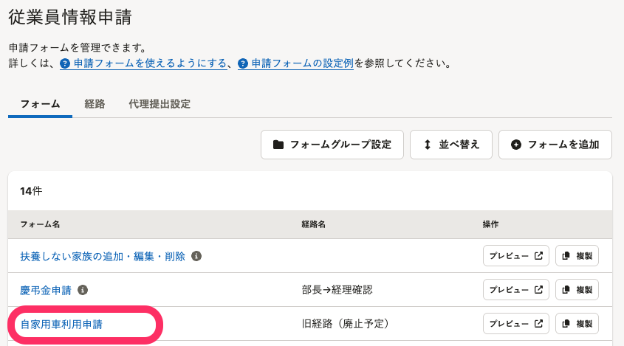Screen dimensions: 624x346
Task: Click info icon beside 扶養しない家族の追加・編集・削除
Action: pos(196,256)
